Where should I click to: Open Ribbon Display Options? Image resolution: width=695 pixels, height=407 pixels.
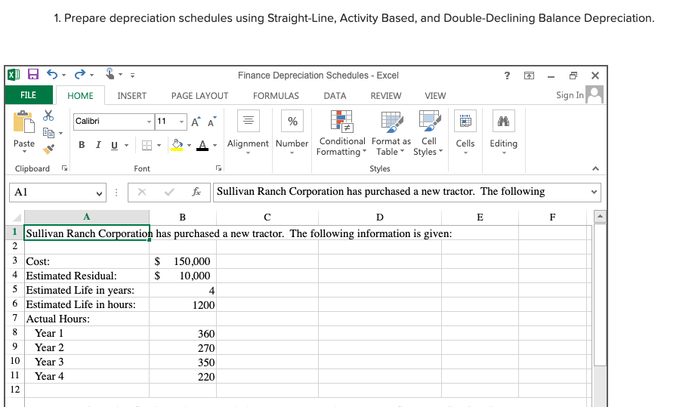(x=530, y=76)
